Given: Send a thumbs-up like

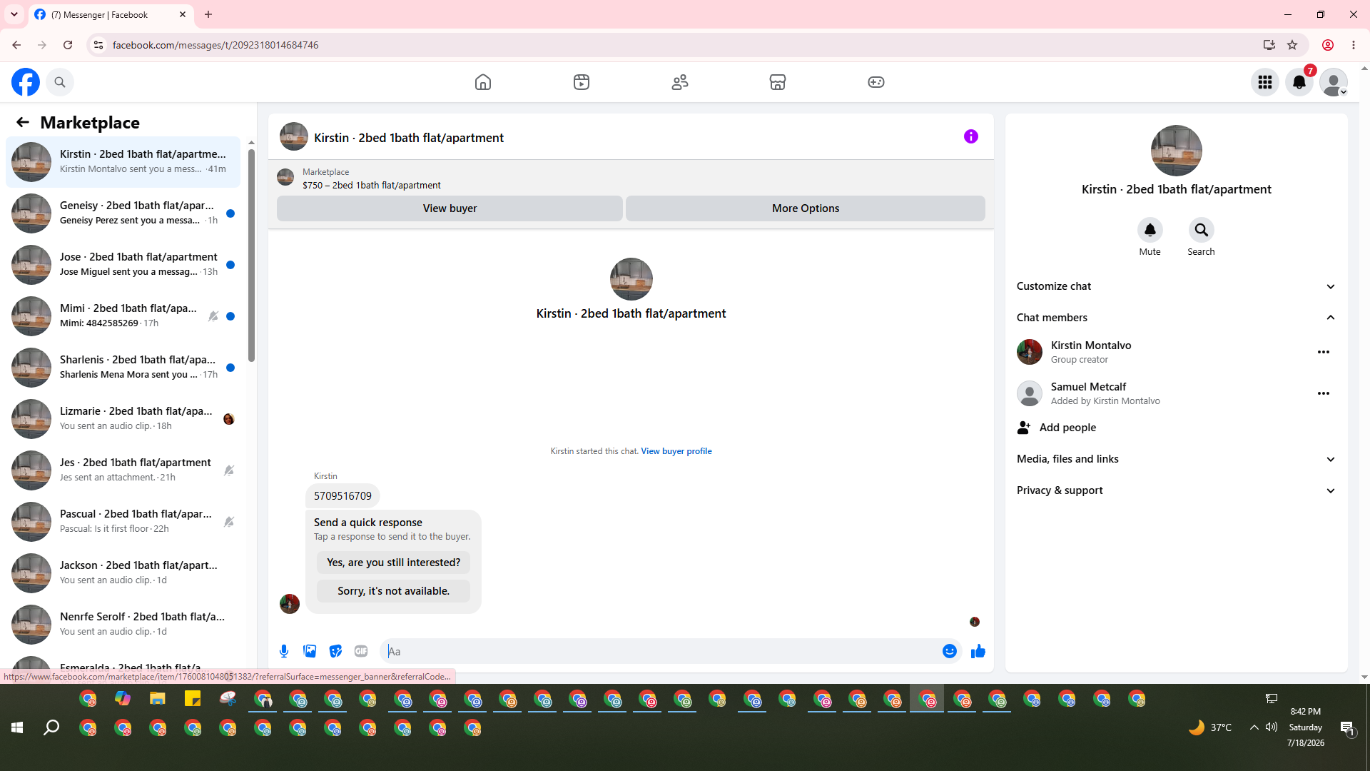Looking at the screenshot, I should pos(978,651).
